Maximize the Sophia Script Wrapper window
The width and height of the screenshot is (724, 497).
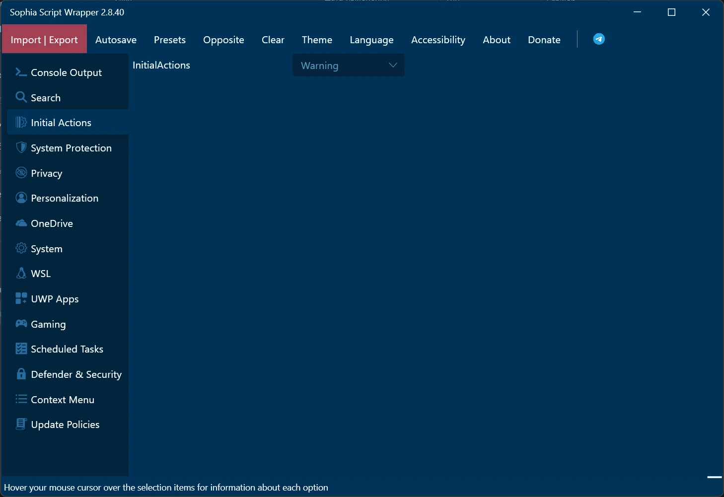point(671,12)
